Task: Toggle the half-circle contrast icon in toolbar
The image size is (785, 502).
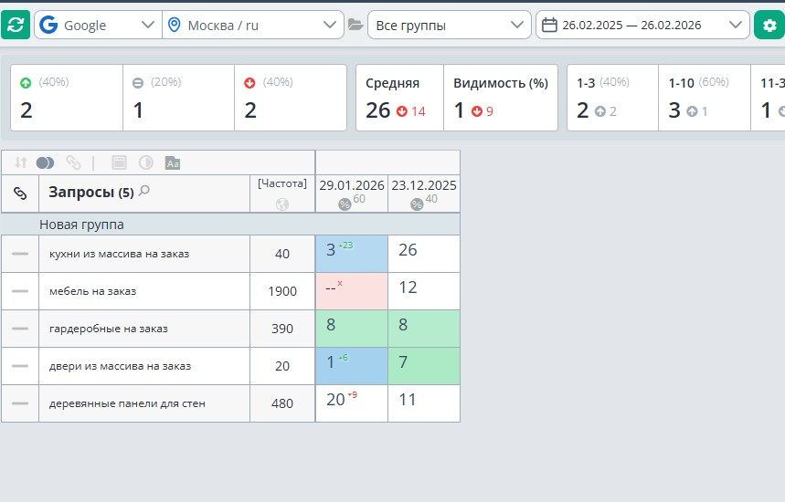Action: point(145,162)
